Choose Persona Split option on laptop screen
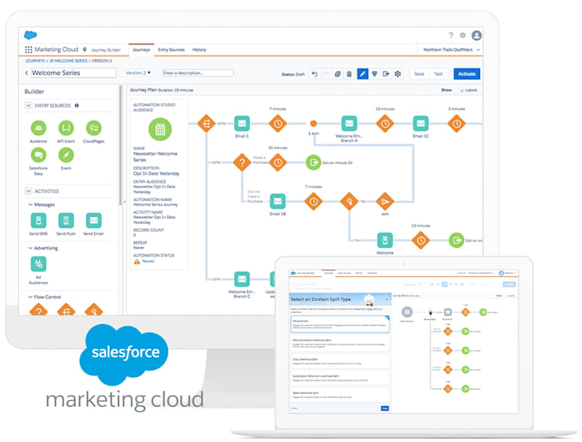Viewport: 582px width, 442px height. tap(339, 324)
